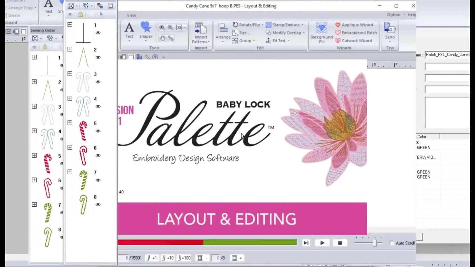Click the help question mark icon in quick toolbar
This screenshot has height=267, width=475.
pos(155,57)
